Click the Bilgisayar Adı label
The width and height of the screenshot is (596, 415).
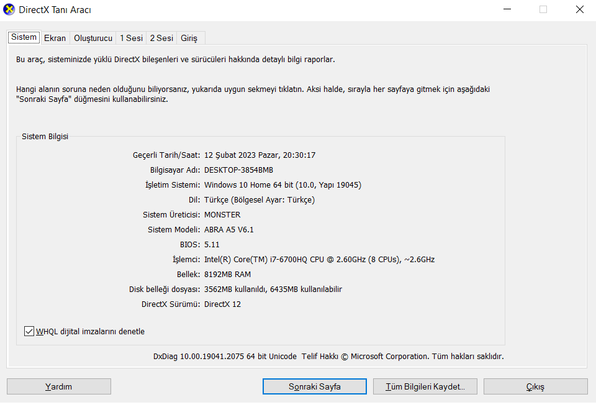(175, 170)
